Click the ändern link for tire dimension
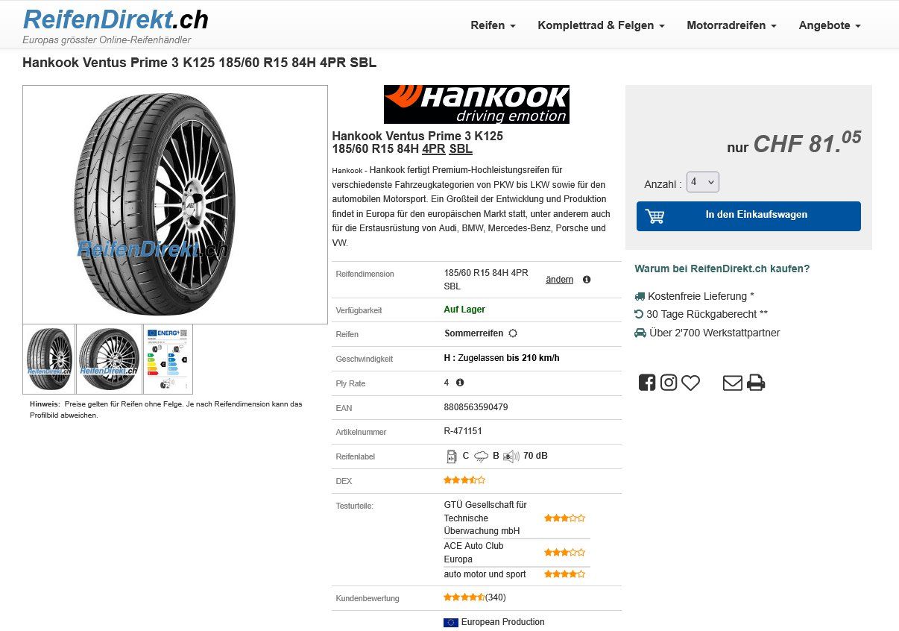Image resolution: width=899 pixels, height=631 pixels. (x=560, y=280)
